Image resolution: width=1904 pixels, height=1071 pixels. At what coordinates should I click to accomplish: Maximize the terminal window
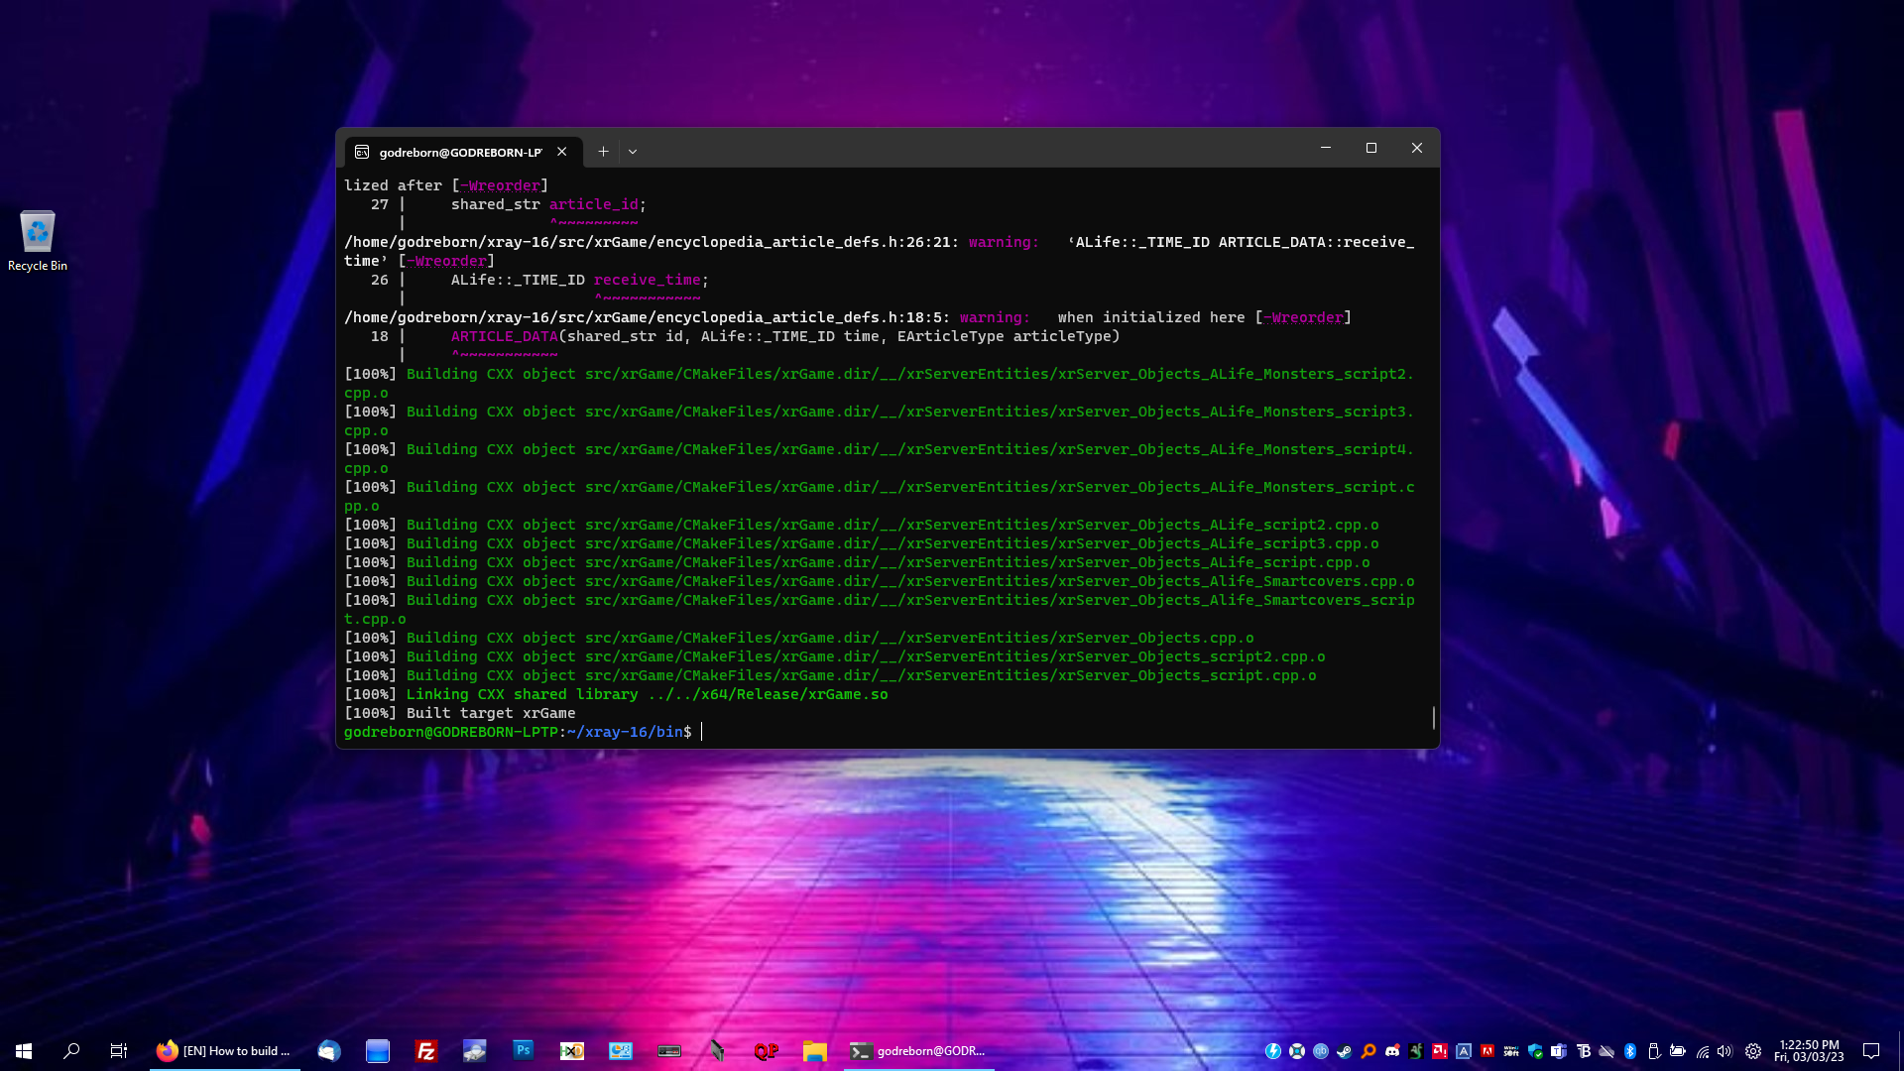(x=1371, y=148)
